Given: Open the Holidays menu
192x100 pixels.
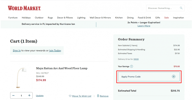Looking at the screenshot, I should (x=26, y=18).
